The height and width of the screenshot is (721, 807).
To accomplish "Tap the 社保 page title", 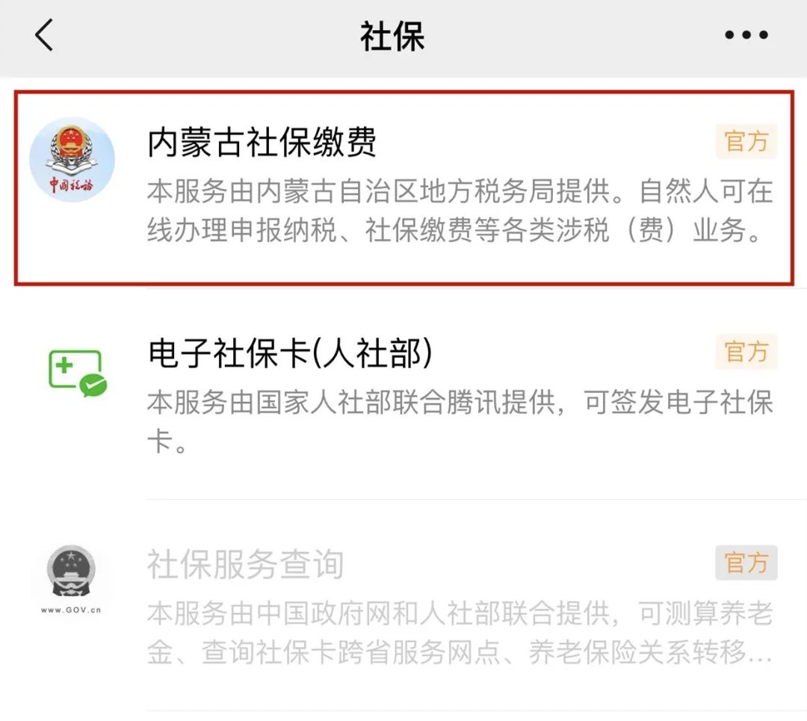I will [392, 36].
